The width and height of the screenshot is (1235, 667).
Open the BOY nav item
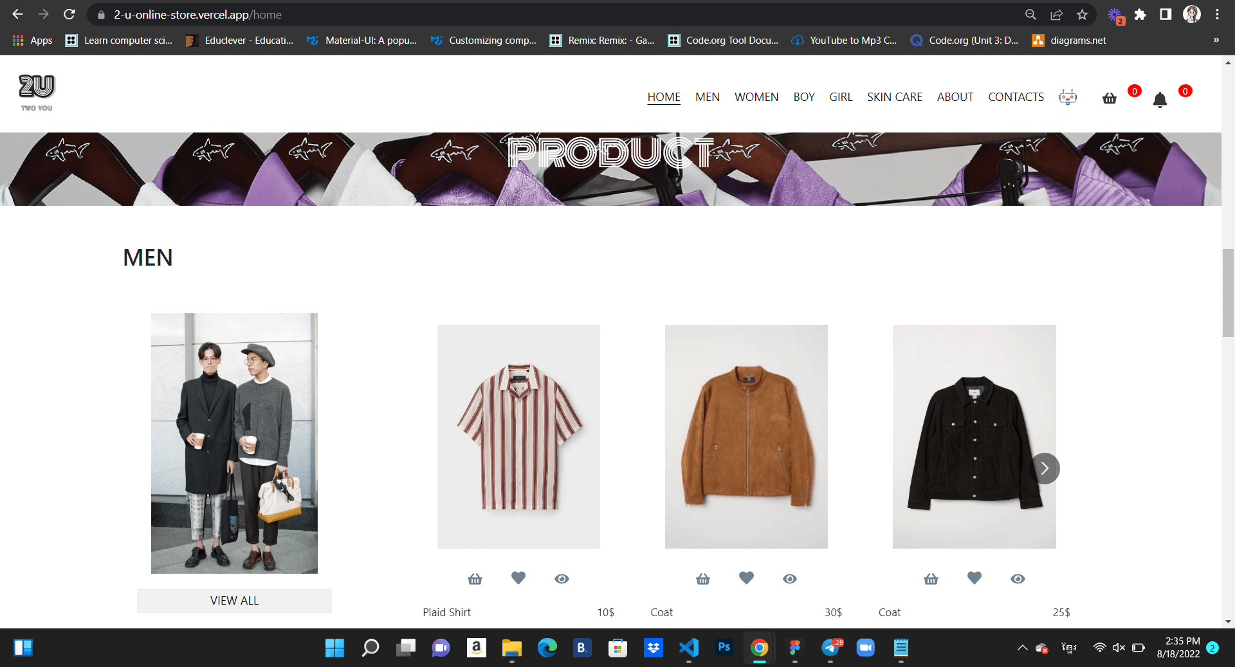tap(804, 97)
